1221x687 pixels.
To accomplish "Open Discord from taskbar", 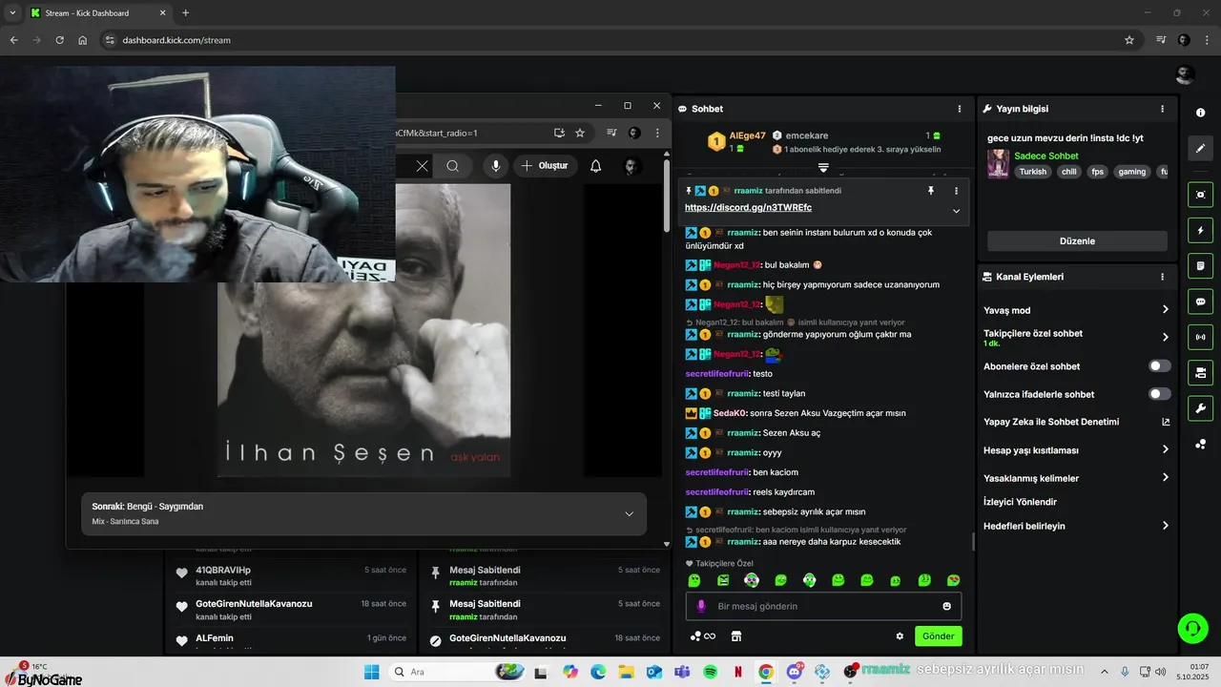I will pos(795,672).
